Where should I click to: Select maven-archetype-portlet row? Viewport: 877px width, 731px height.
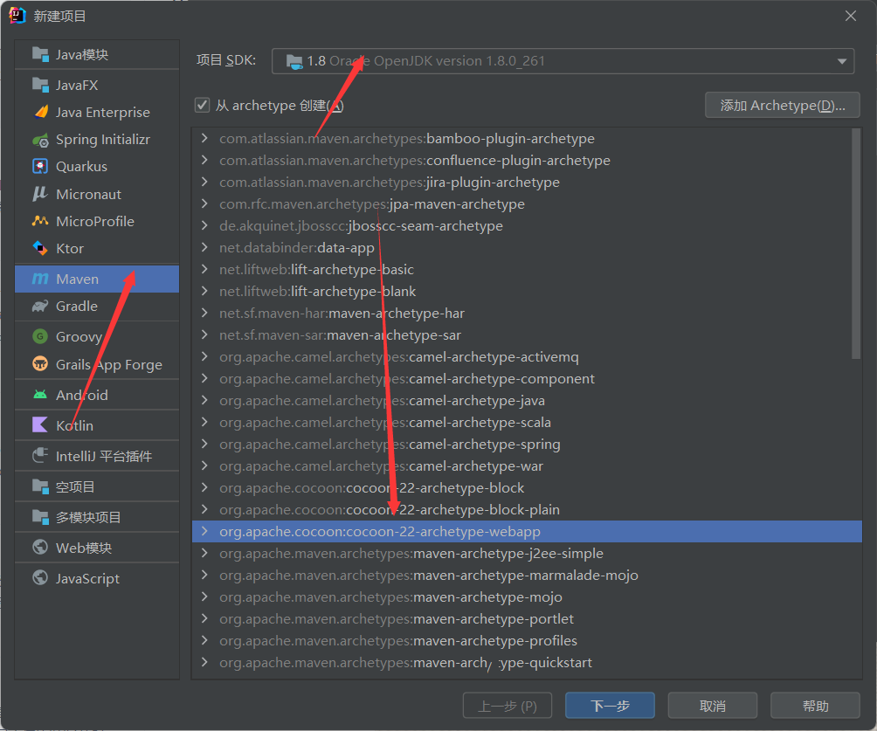[527, 618]
